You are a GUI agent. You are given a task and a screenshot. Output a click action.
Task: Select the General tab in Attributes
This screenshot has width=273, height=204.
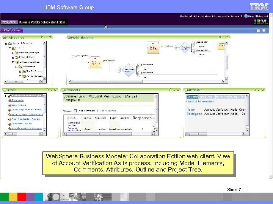coord(192,97)
